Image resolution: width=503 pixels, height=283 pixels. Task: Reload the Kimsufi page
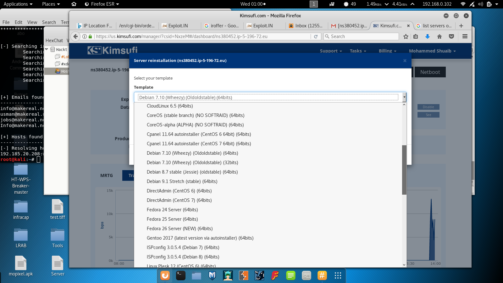[316, 36]
